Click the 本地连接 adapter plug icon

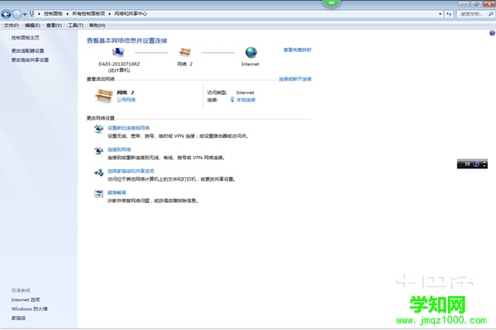click(x=232, y=100)
